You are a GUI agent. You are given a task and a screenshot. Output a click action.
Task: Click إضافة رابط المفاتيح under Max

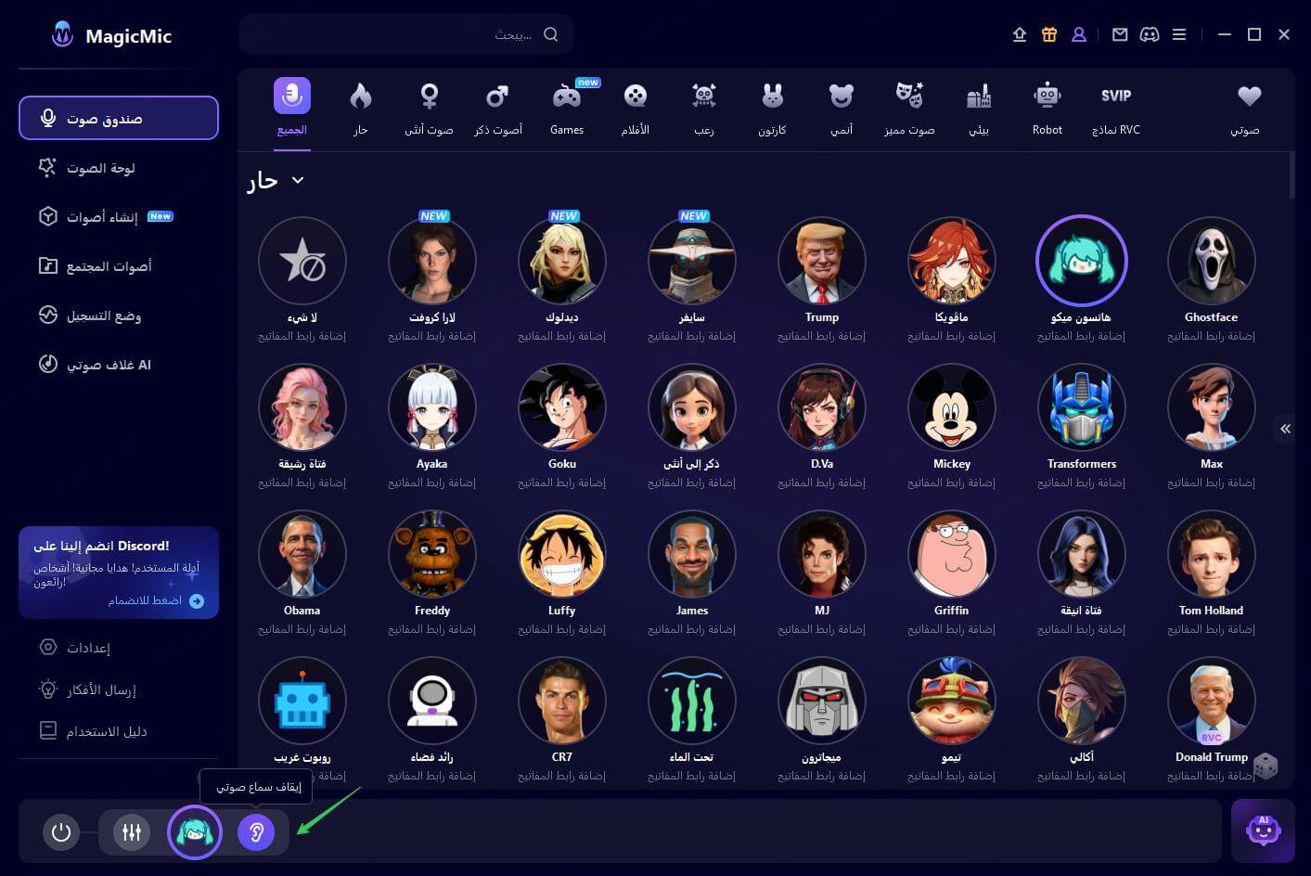tap(1212, 483)
